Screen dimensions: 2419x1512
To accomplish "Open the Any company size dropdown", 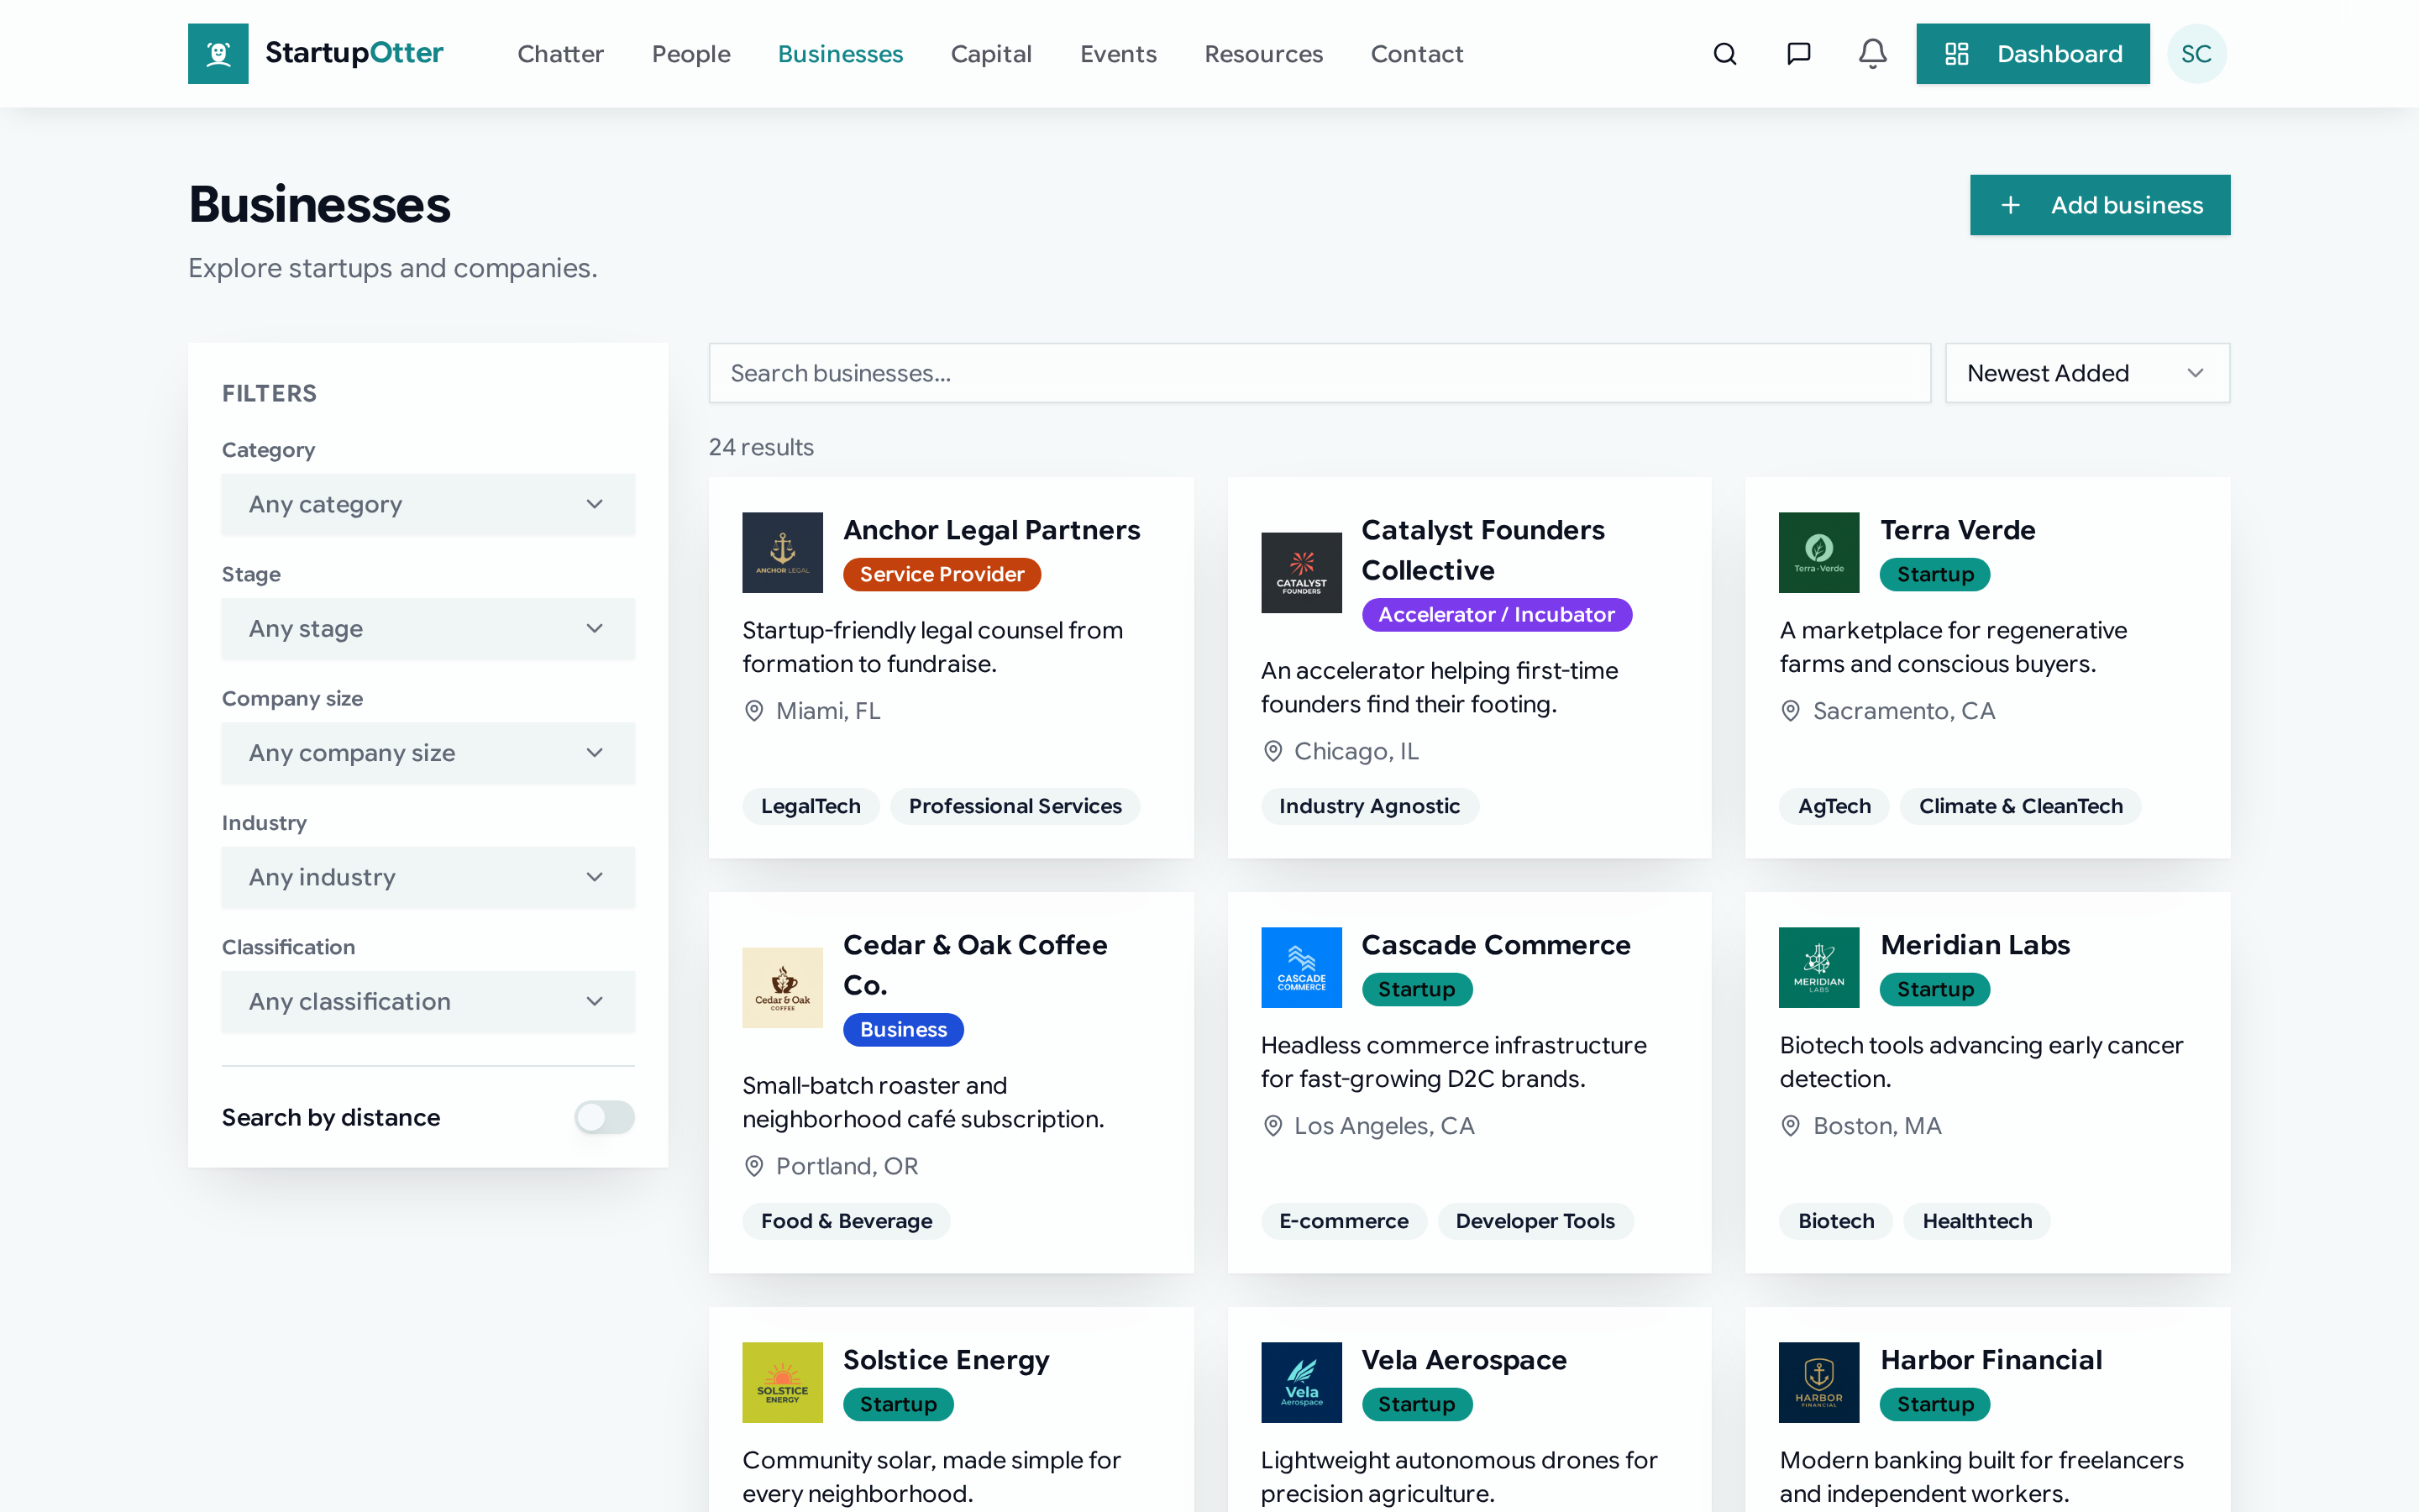I will [428, 753].
